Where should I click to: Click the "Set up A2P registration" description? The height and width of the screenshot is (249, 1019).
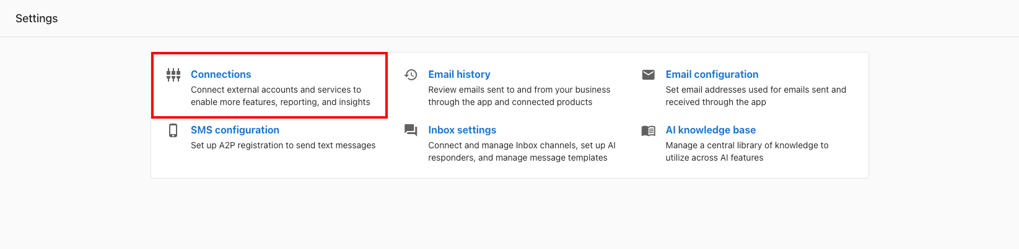pos(283,145)
